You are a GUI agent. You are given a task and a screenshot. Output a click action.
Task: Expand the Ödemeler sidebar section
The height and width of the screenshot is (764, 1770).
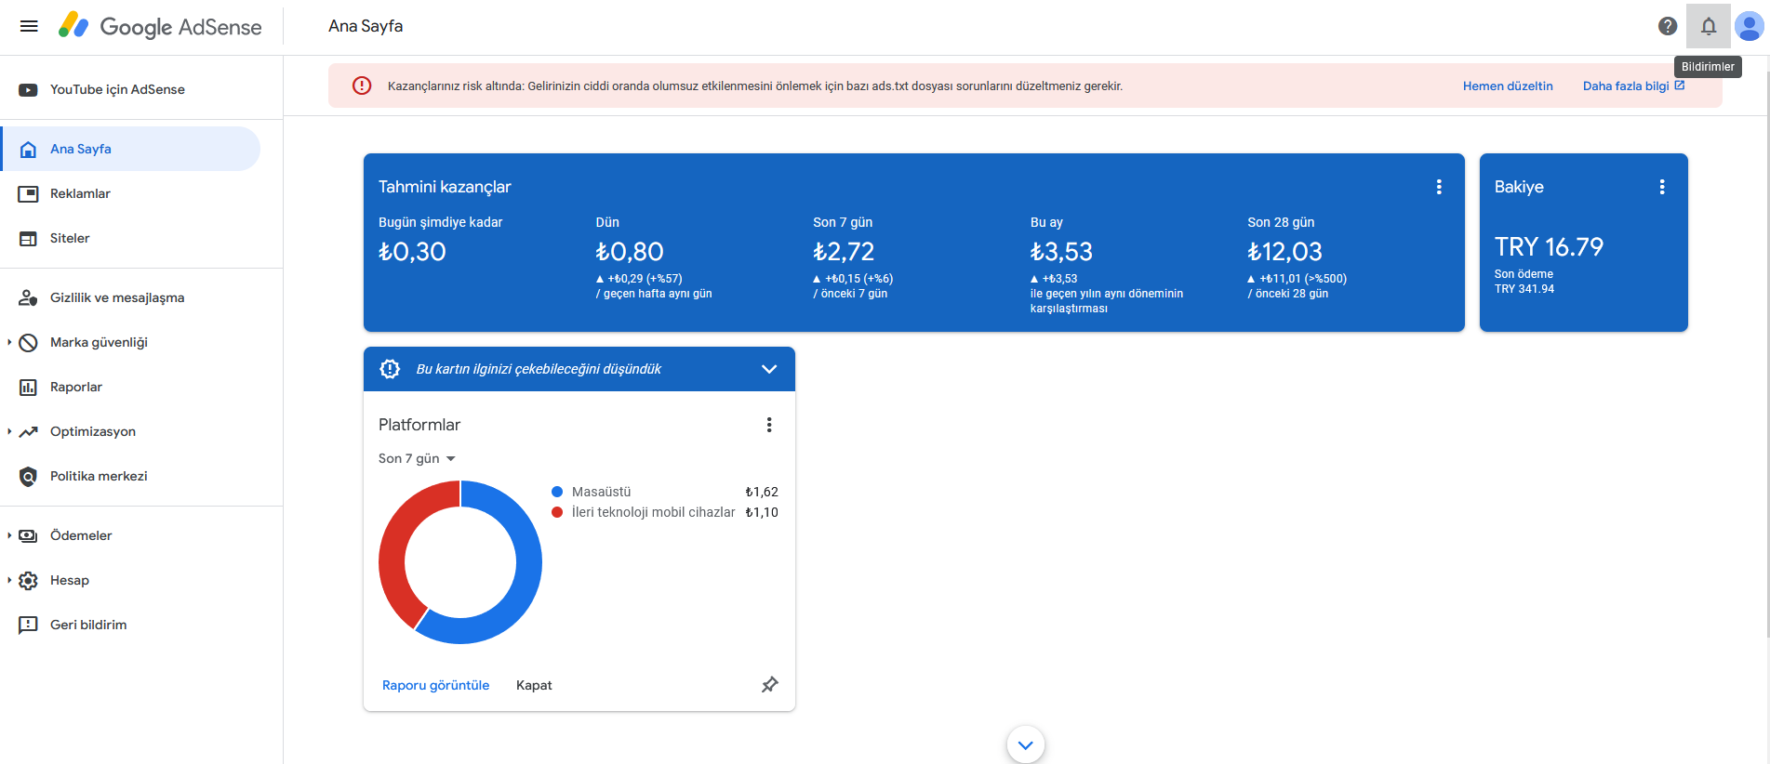(9, 535)
